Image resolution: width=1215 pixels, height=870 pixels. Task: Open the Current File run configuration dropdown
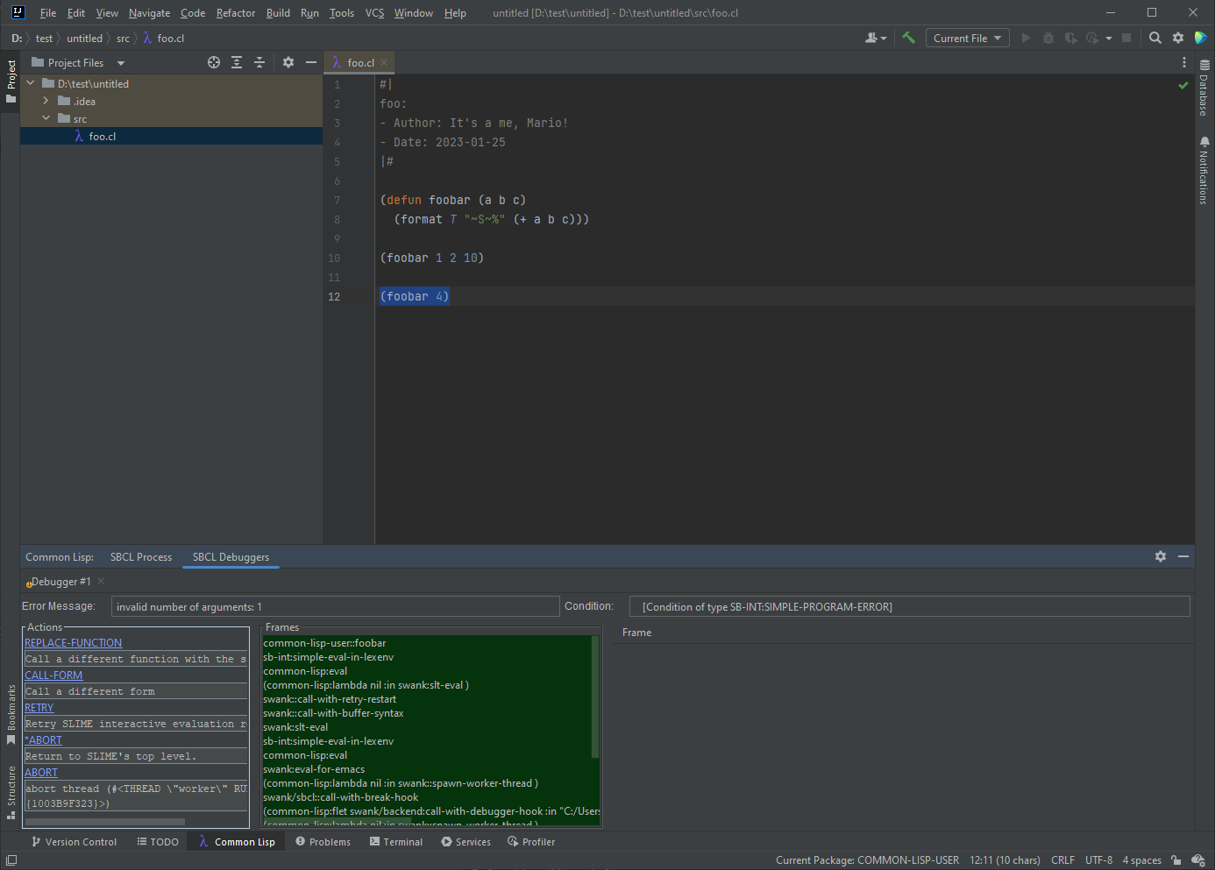[967, 38]
